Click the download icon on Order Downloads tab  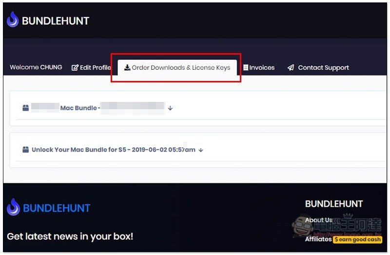coord(127,67)
